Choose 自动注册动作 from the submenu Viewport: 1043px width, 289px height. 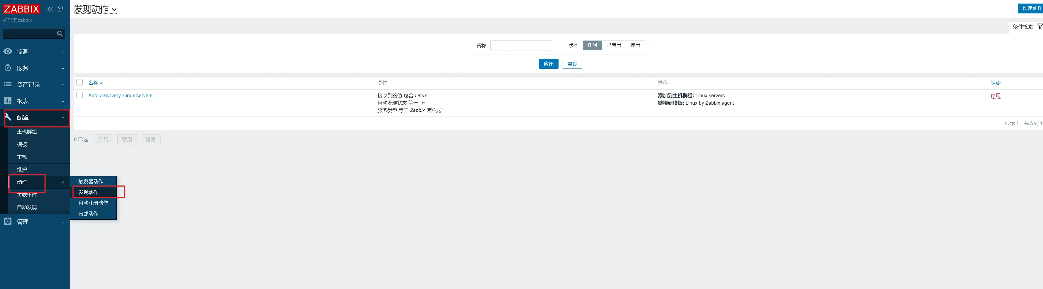coord(93,203)
